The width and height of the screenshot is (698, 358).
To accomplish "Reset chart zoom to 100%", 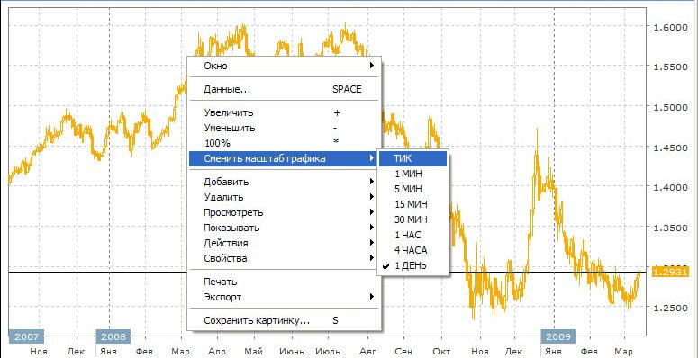I will (x=284, y=143).
